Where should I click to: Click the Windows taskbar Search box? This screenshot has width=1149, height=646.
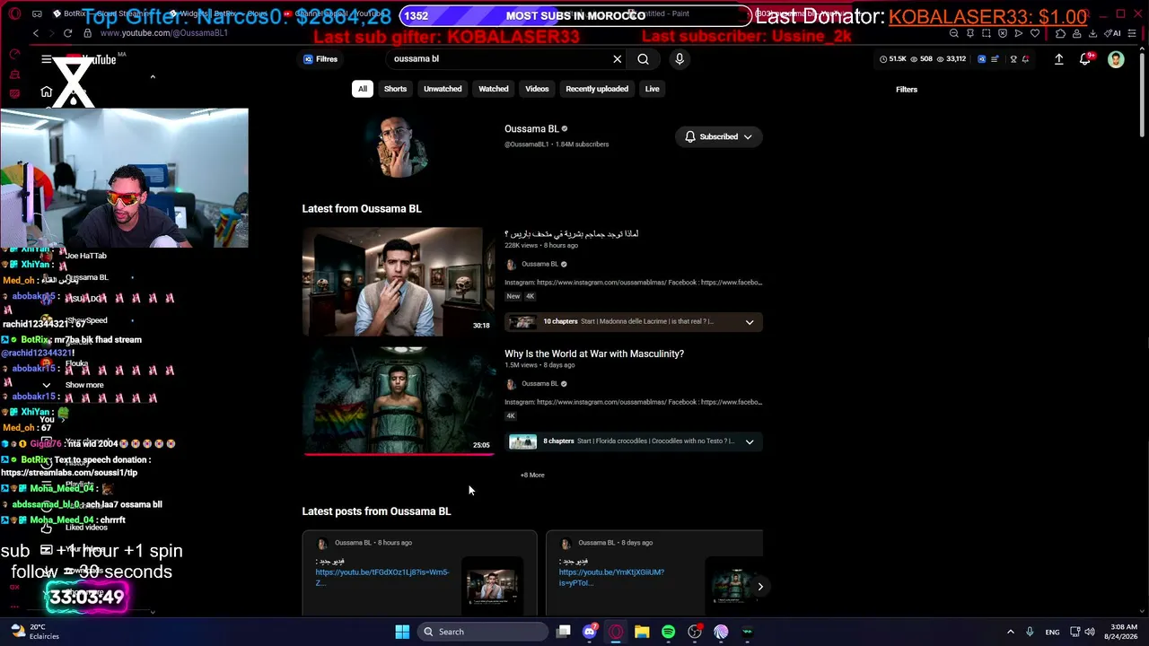click(x=483, y=632)
